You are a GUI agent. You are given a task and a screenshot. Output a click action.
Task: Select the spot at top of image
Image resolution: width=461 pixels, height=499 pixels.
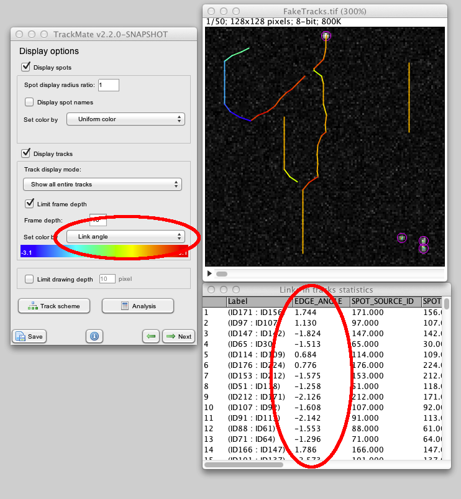coord(326,35)
